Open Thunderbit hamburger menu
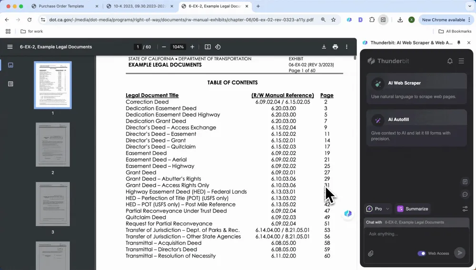Viewport: 476px width, 270px height. click(461, 61)
